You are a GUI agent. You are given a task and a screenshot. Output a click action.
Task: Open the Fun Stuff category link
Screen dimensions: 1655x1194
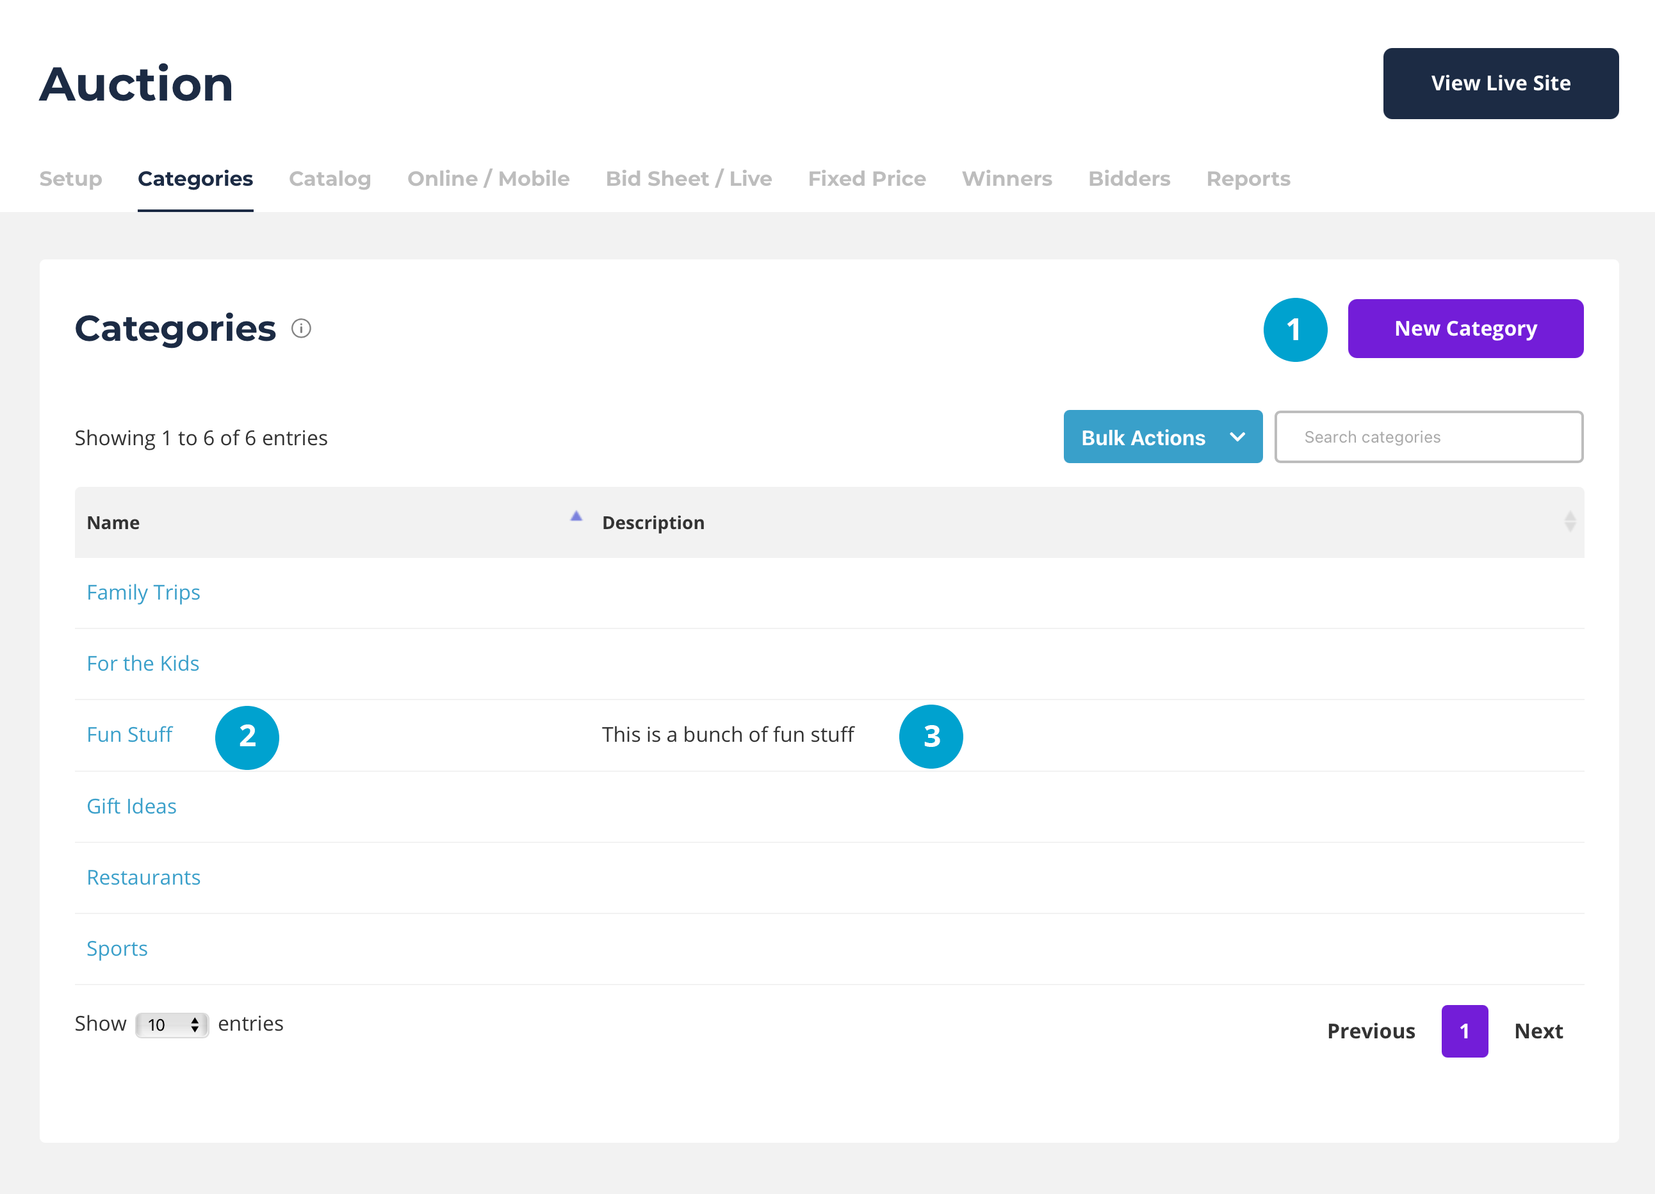tap(129, 735)
